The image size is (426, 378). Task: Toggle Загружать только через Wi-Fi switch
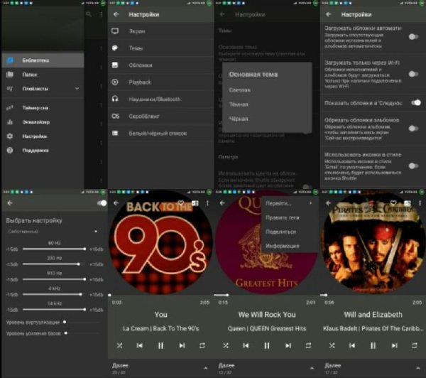(x=414, y=74)
